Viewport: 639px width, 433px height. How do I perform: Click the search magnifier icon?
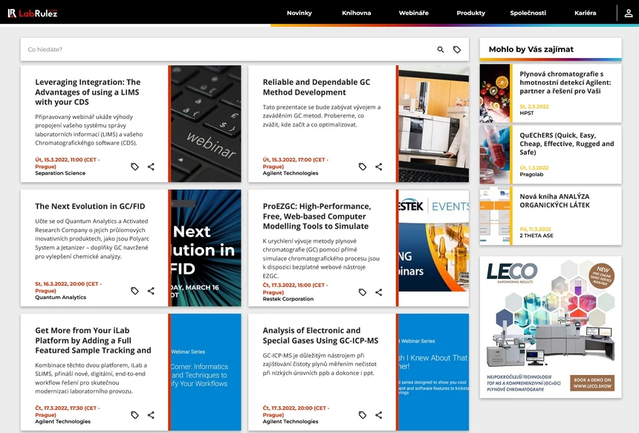(441, 50)
